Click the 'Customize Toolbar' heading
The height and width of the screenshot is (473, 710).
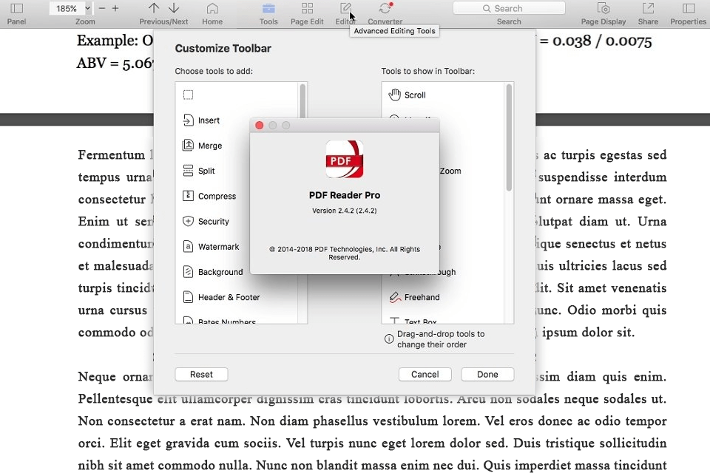(x=223, y=49)
